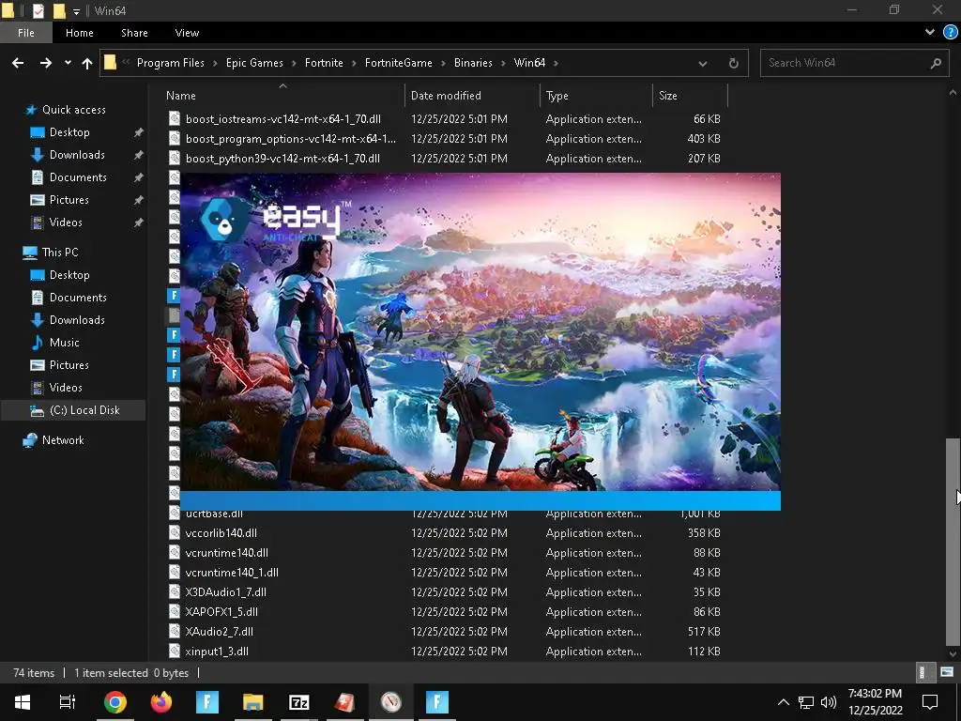Open Music under This PC
This screenshot has width=961, height=721.
click(x=65, y=343)
